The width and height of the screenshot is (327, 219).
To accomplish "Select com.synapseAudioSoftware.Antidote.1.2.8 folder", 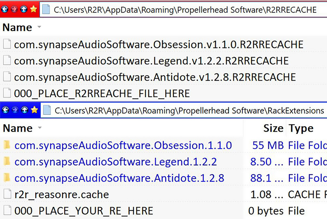I will coord(119,178).
